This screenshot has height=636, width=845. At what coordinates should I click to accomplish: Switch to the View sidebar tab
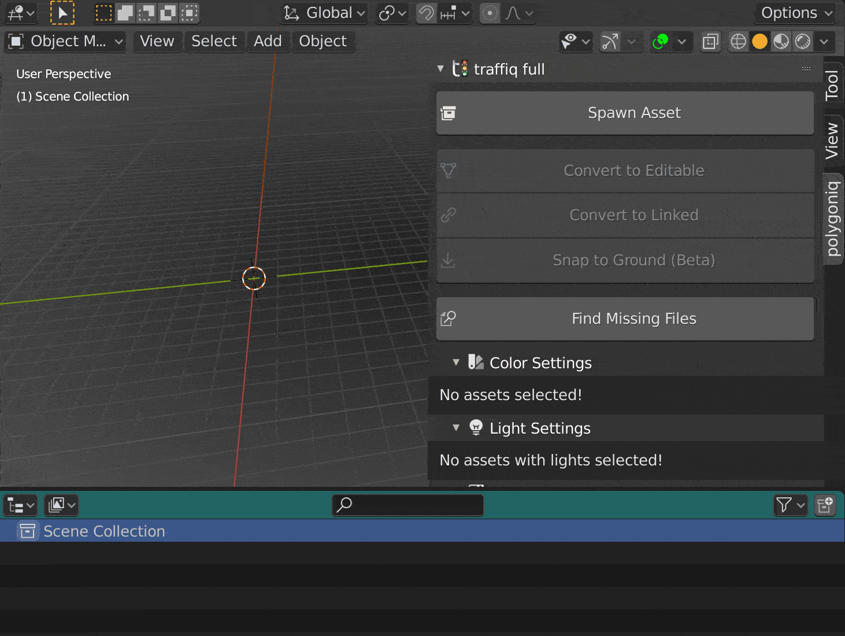pyautogui.click(x=833, y=139)
